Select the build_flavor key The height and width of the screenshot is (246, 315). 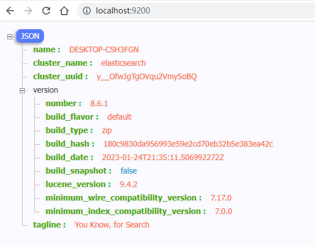pyautogui.click(x=72, y=117)
